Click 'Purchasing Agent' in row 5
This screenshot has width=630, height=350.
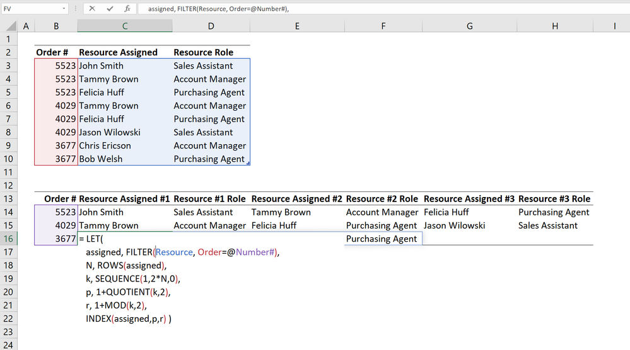[209, 93]
